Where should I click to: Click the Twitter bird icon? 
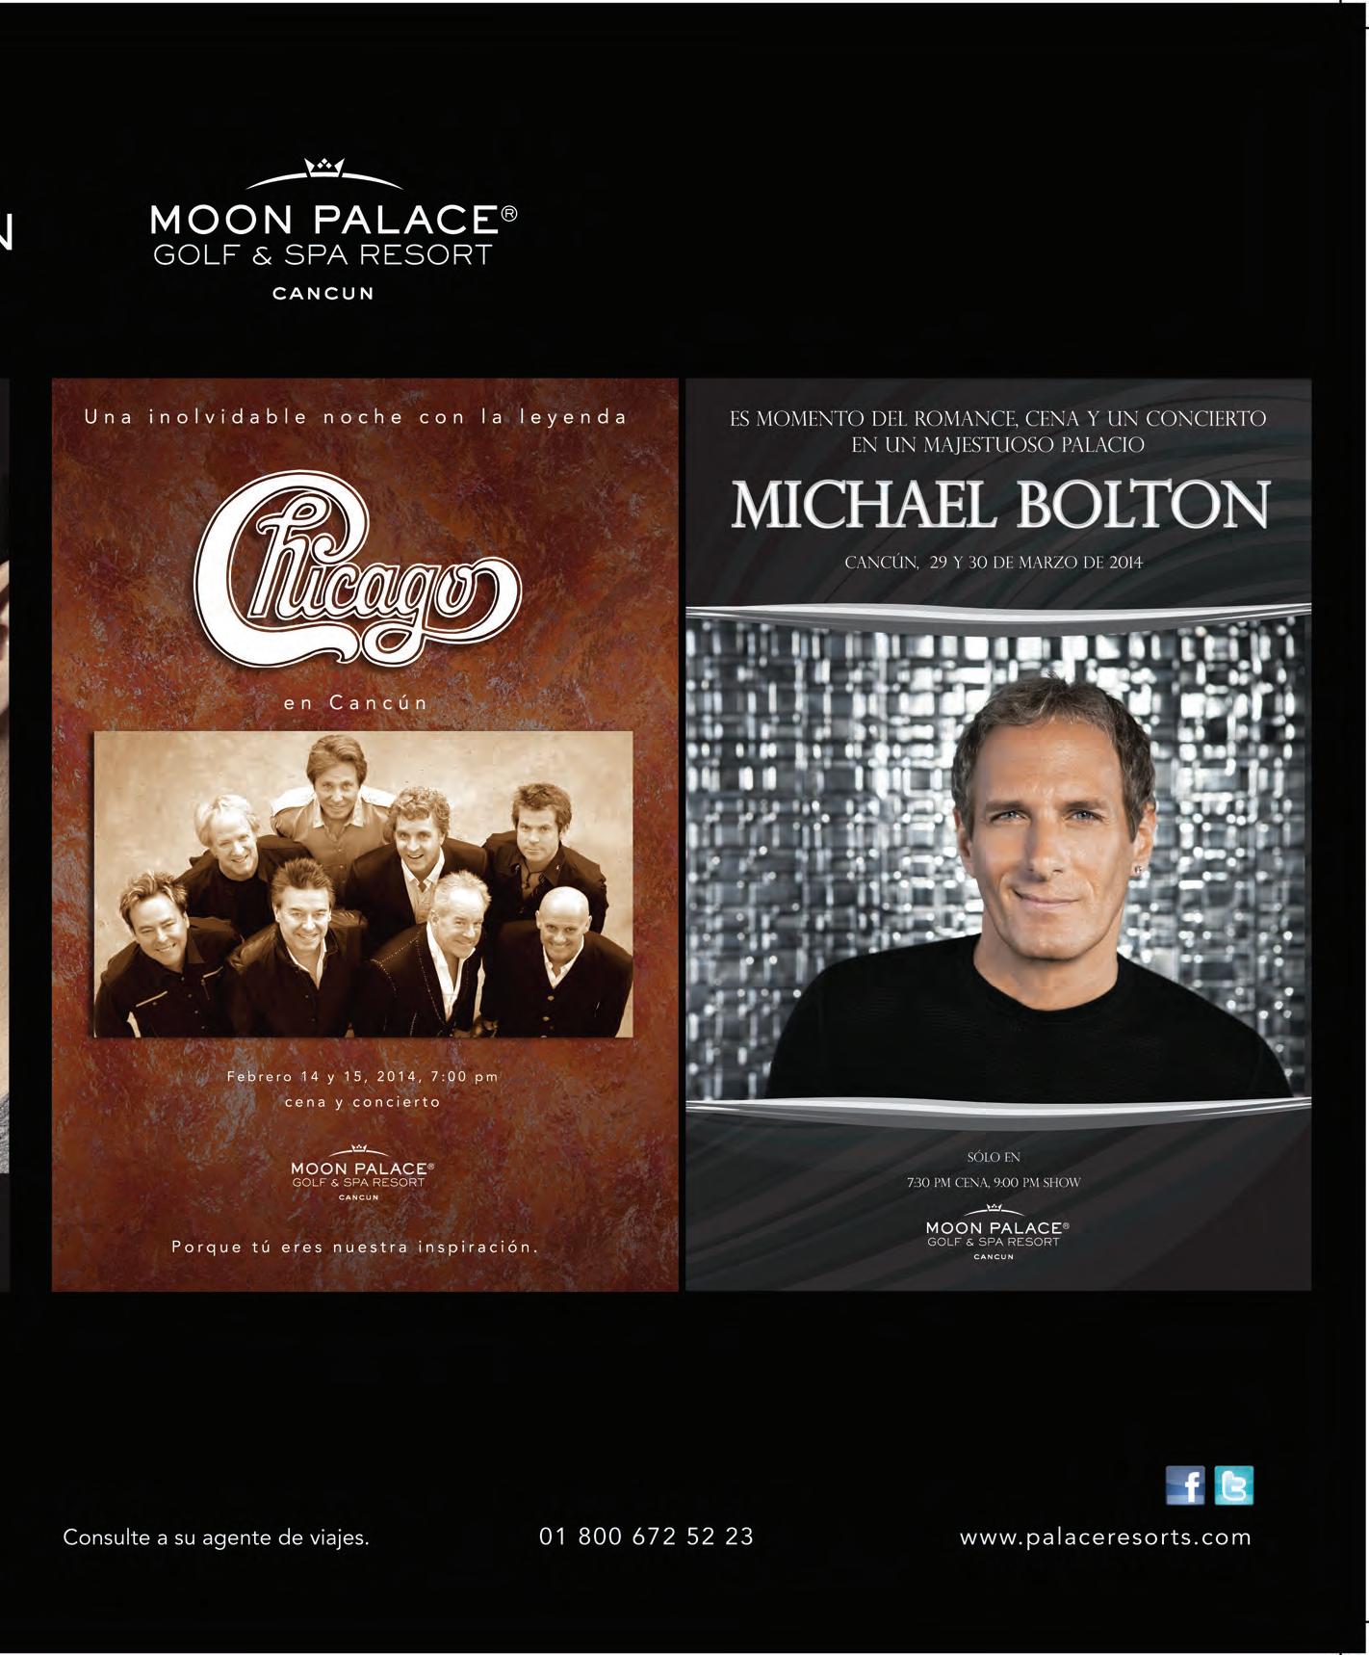(x=1233, y=1484)
